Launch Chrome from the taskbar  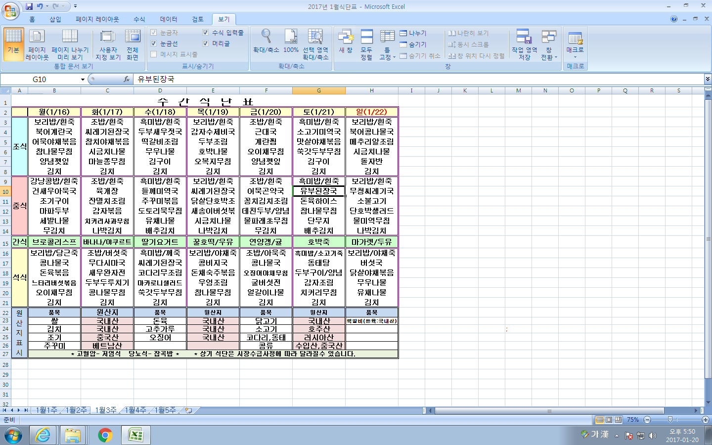[x=105, y=435]
